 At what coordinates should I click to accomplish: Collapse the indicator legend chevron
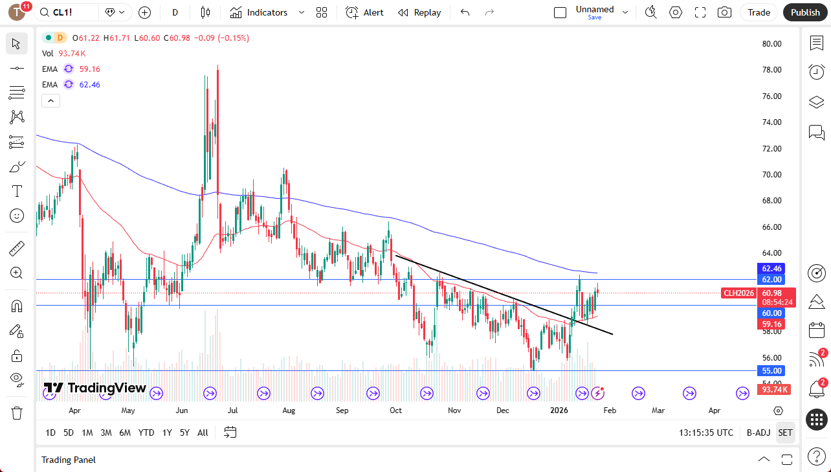coord(50,100)
